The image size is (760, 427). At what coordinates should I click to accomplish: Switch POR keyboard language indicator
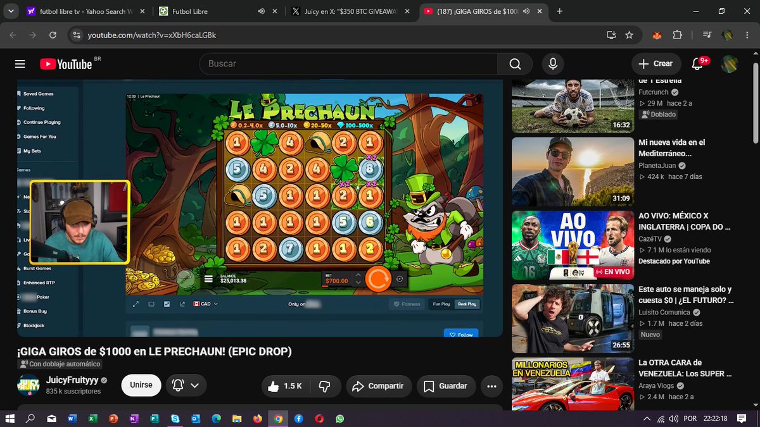click(692, 419)
